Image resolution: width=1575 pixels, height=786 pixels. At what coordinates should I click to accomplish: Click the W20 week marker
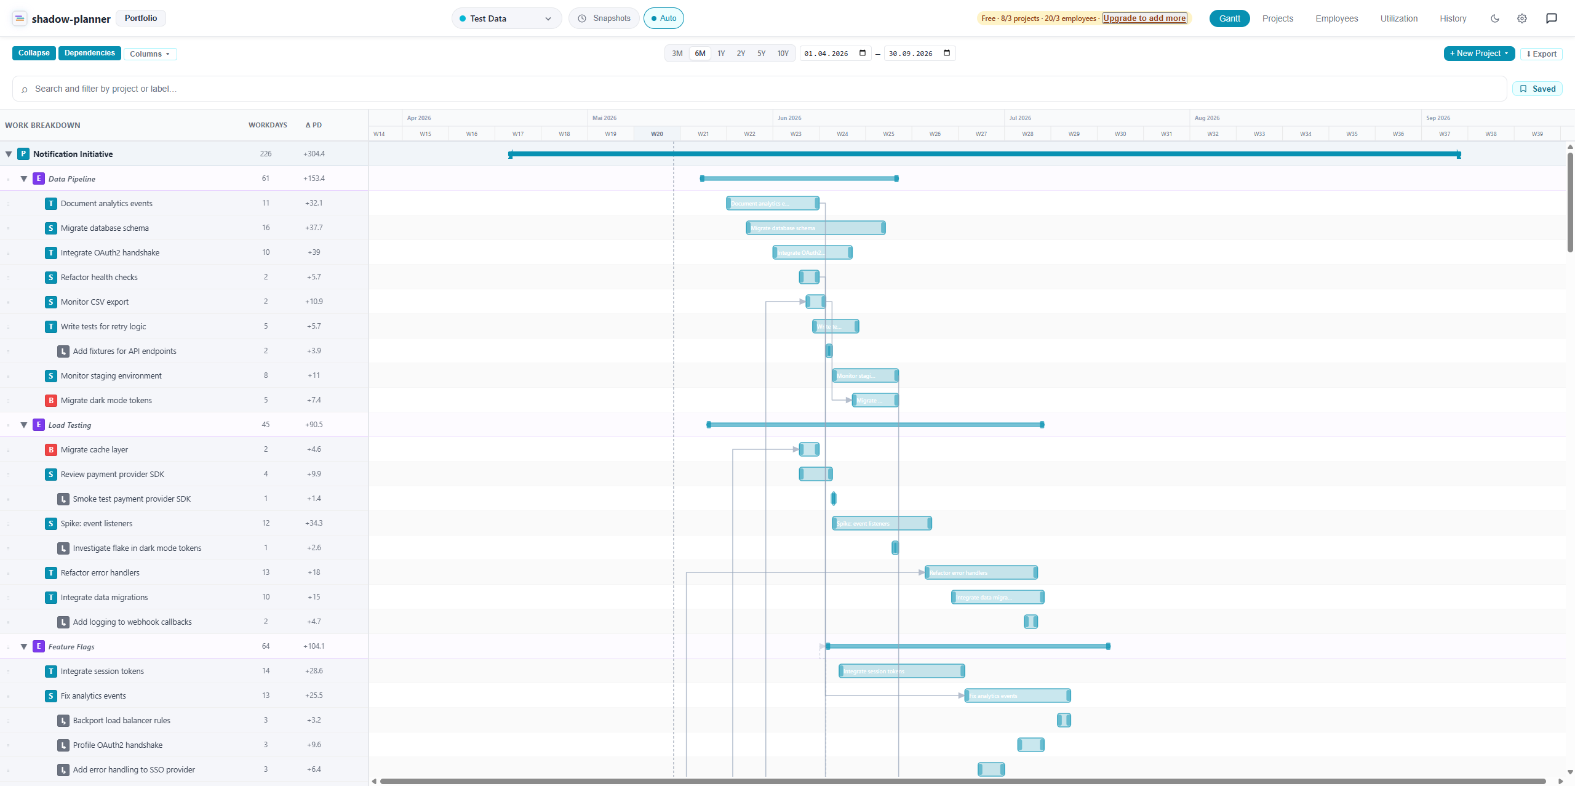click(657, 134)
